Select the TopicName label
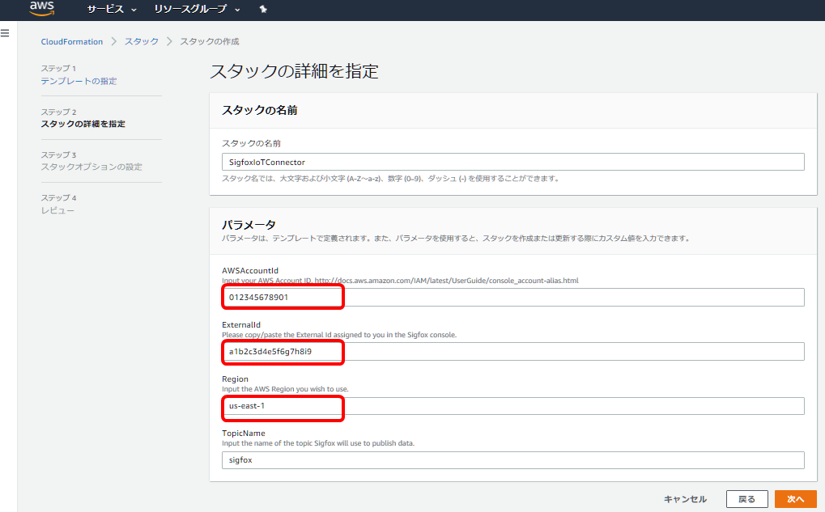 [x=244, y=434]
